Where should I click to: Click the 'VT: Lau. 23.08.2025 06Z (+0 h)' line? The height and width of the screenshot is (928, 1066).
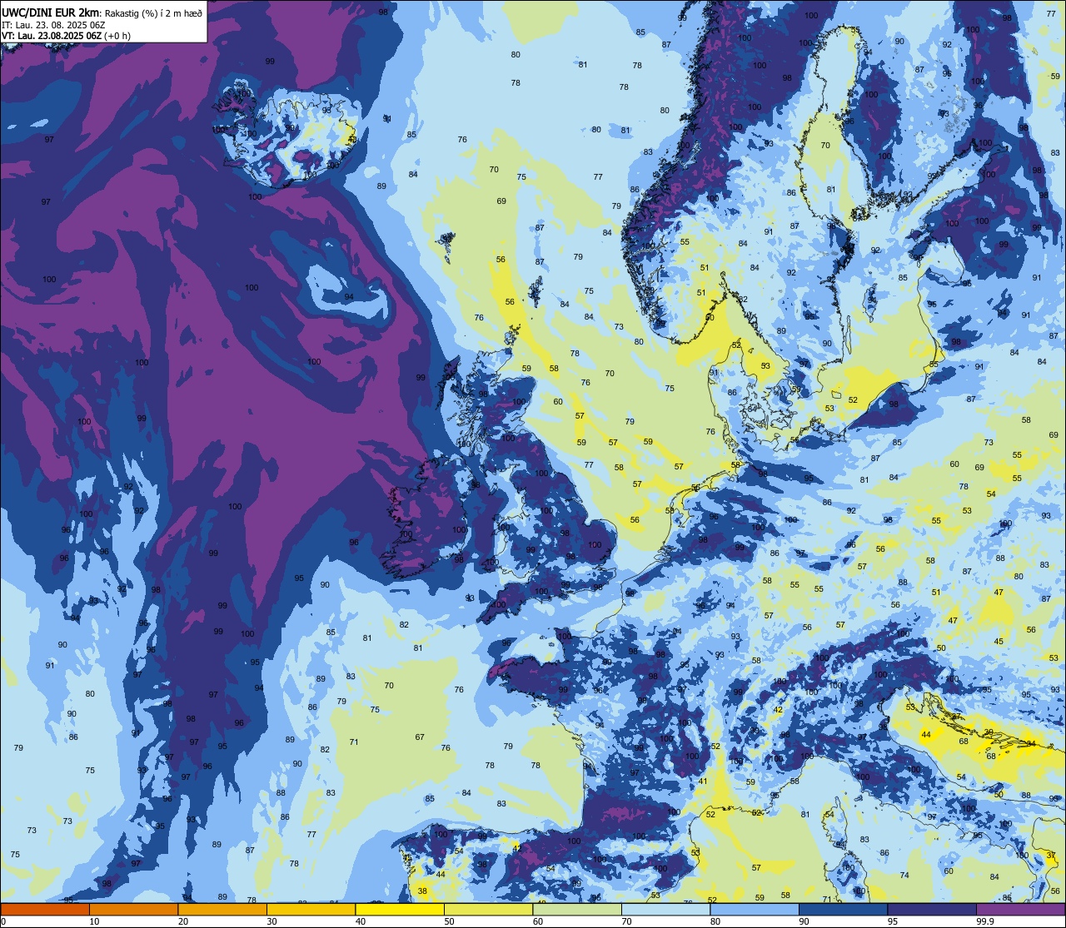point(66,35)
